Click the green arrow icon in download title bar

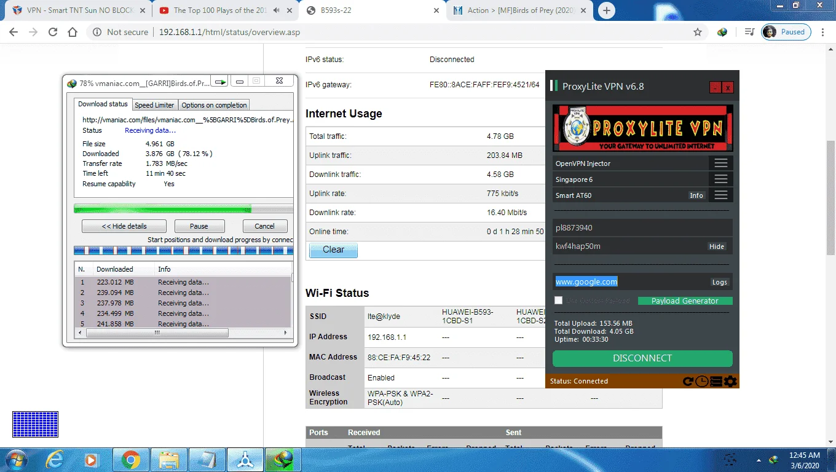[221, 82]
